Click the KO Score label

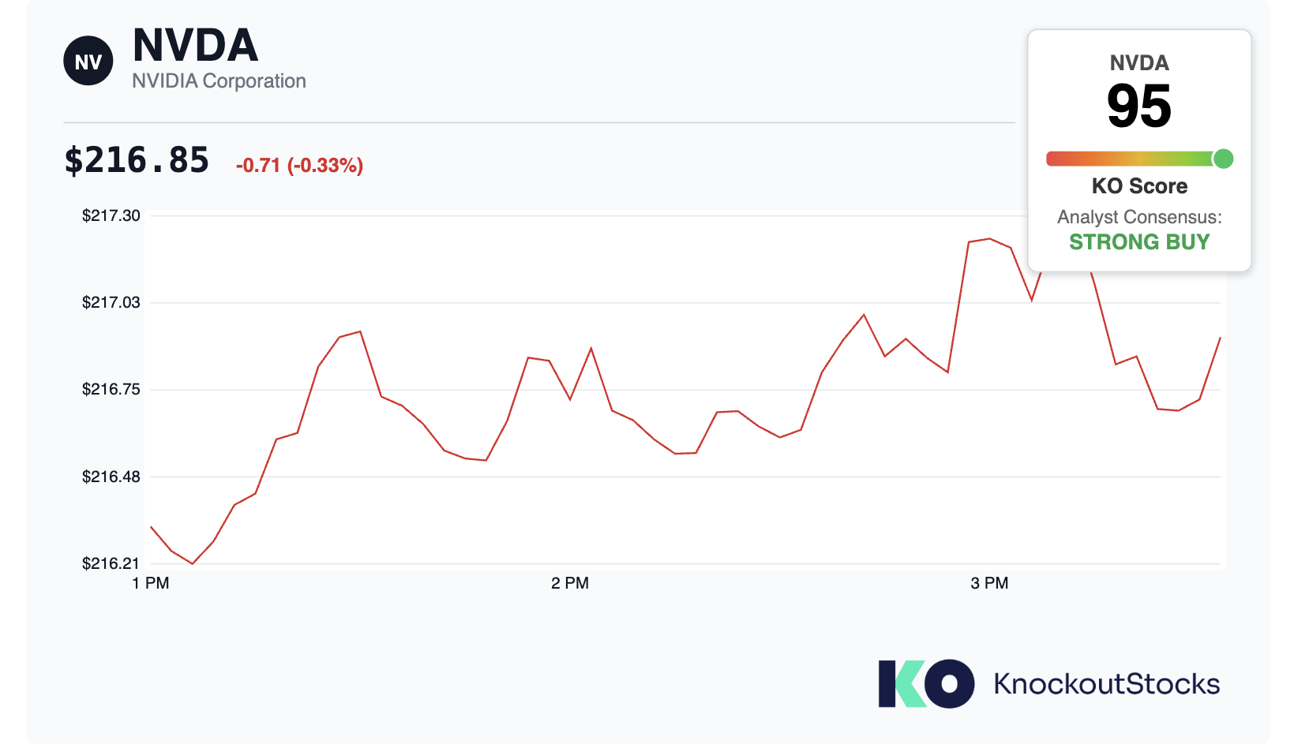click(x=1139, y=186)
